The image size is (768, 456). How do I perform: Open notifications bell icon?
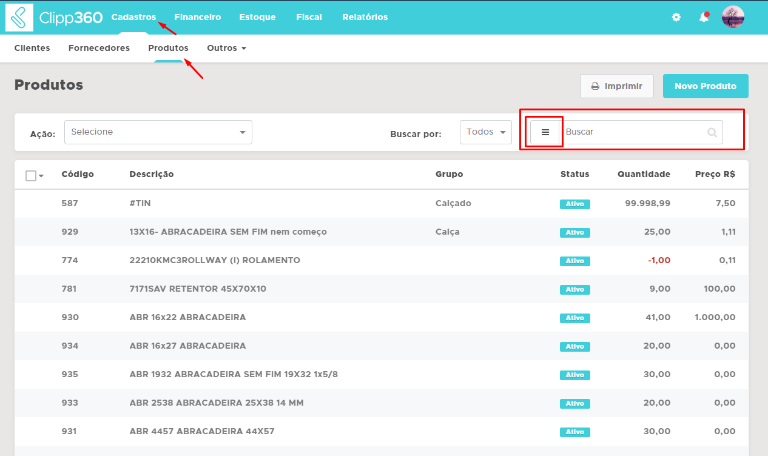(x=704, y=17)
